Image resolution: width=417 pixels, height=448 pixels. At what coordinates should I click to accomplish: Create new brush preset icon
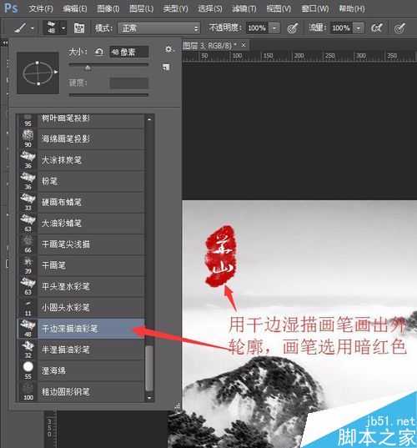tap(166, 67)
